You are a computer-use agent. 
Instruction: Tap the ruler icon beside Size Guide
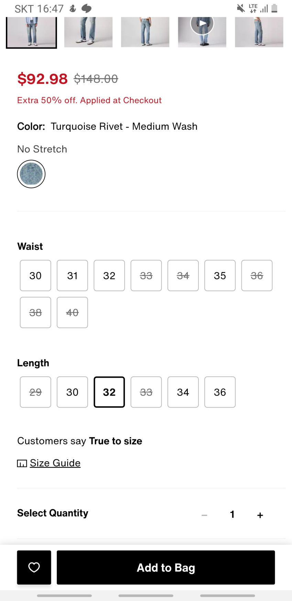[22, 463]
